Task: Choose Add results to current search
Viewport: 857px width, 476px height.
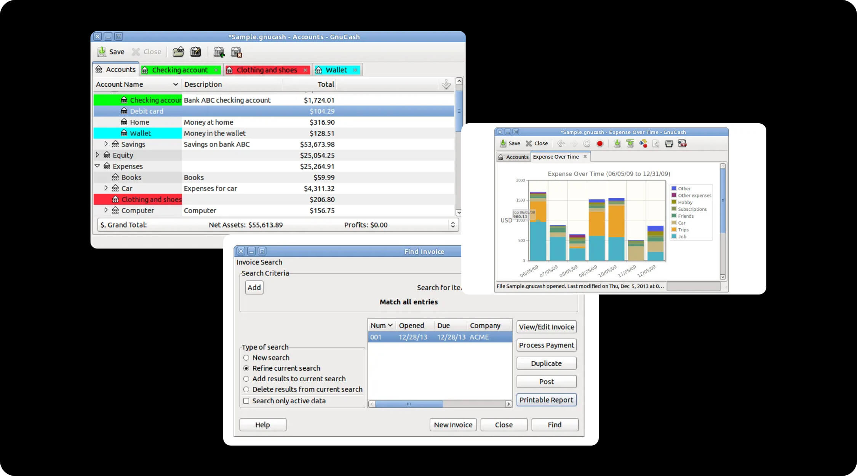Action: tap(246, 379)
